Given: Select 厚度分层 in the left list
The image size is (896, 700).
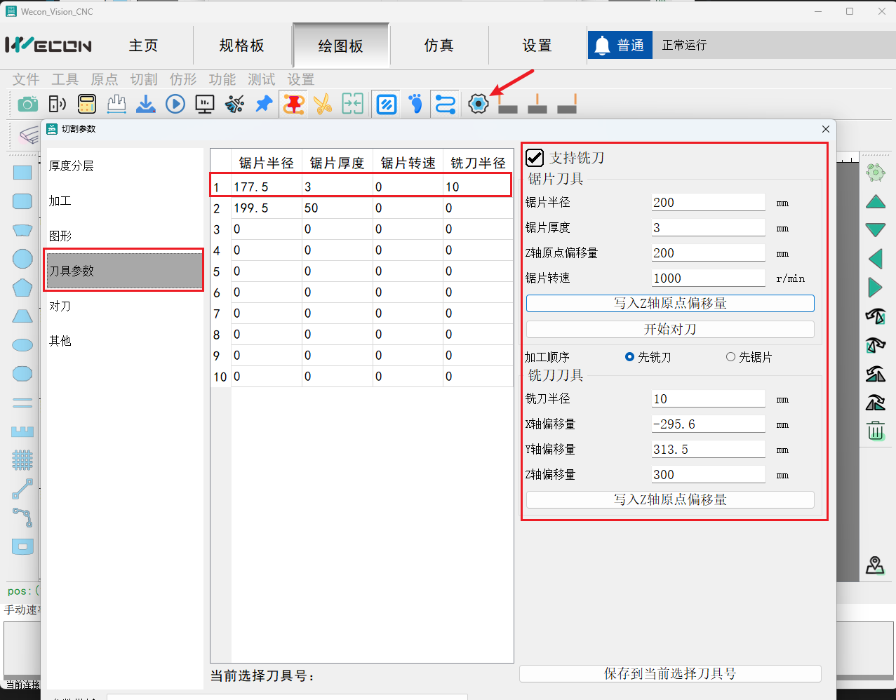Looking at the screenshot, I should 72,166.
